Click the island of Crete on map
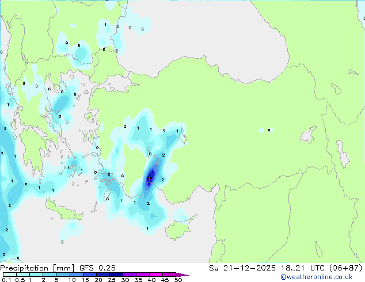This screenshot has height=282, width=365. tap(69, 210)
